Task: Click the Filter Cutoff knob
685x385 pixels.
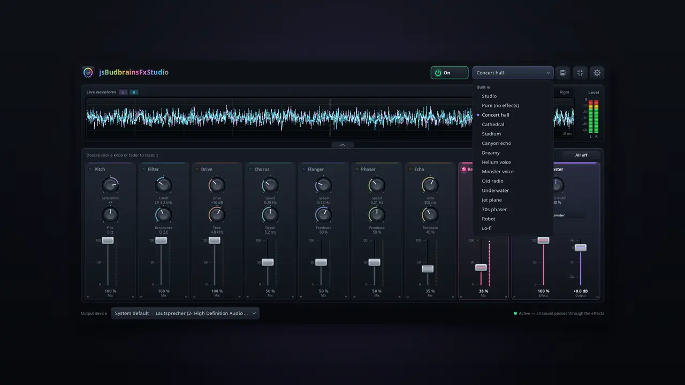Action: pyautogui.click(x=163, y=185)
